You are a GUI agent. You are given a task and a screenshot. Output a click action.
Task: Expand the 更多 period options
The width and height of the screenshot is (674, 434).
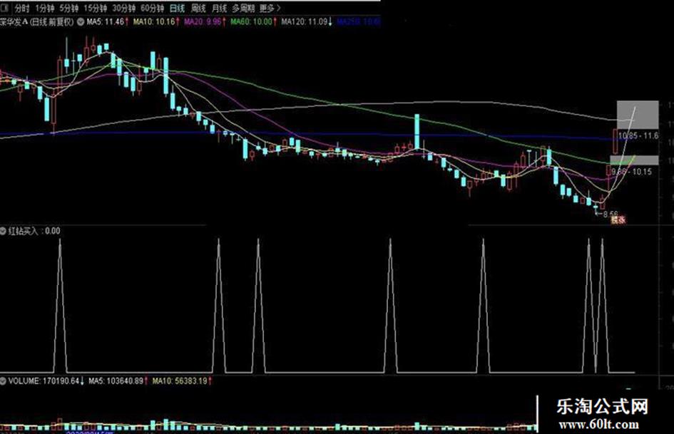270,8
